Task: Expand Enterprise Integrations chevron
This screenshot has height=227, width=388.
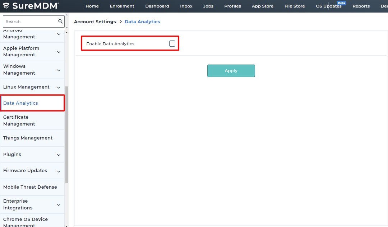Action: pyautogui.click(x=59, y=205)
